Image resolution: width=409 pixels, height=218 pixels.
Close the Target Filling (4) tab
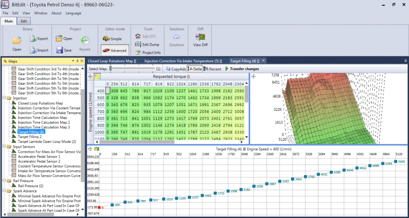264,60
